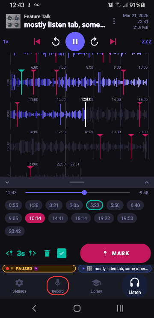The height and width of the screenshot is (318, 154).
Task: Tap the Android recent apps button
Action: coord(120,308)
